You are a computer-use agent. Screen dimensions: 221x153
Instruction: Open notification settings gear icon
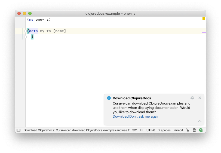pos(192,98)
